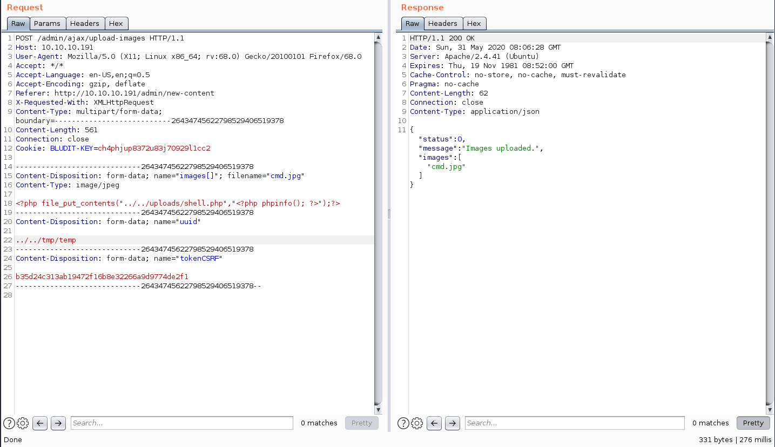Switch to Request Headers tab
Image resolution: width=775 pixels, height=447 pixels.
[x=85, y=23]
